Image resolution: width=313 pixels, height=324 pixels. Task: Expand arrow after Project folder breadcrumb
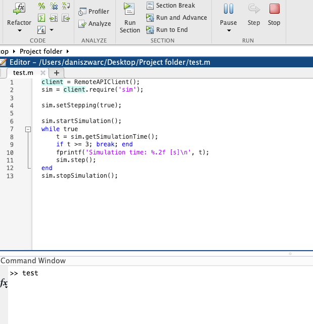(x=68, y=51)
